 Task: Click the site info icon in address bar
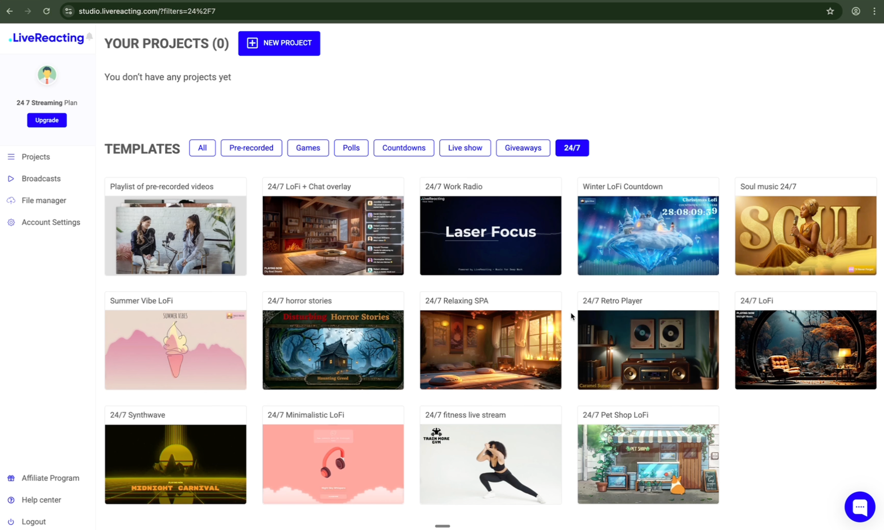point(69,11)
